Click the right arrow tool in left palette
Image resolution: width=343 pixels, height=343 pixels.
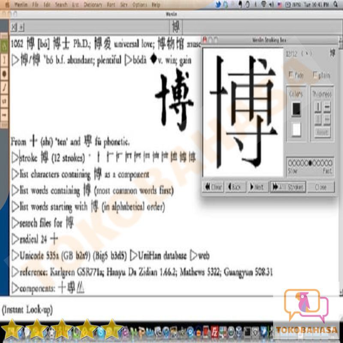point(4,114)
